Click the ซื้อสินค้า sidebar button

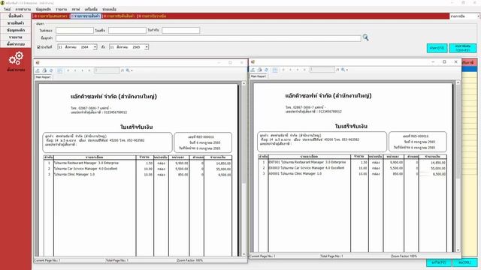[x=16, y=16]
